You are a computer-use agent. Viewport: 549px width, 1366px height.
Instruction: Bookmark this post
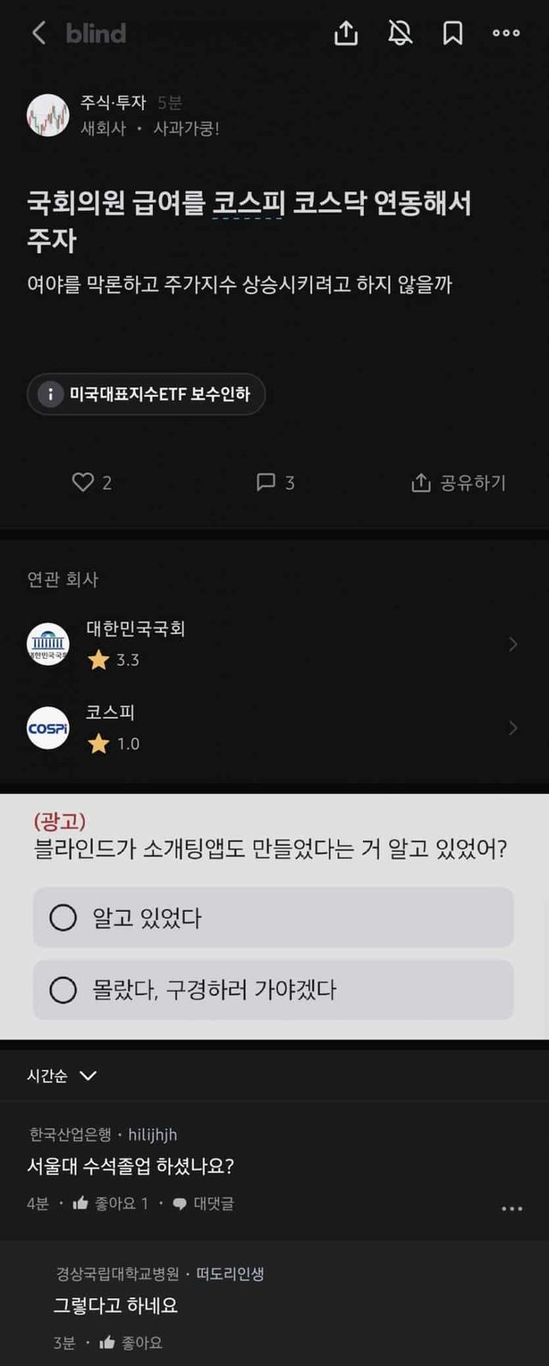(452, 33)
